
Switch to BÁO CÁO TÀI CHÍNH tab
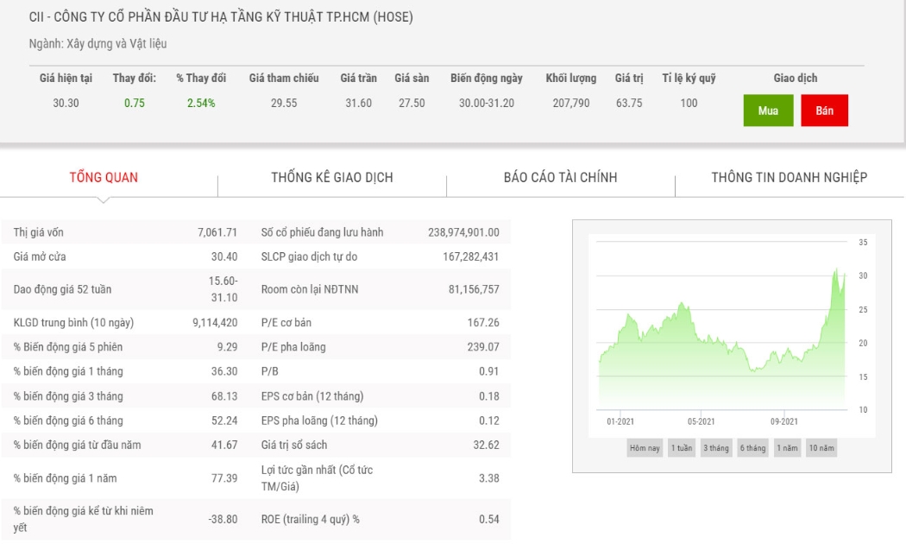[x=561, y=178]
